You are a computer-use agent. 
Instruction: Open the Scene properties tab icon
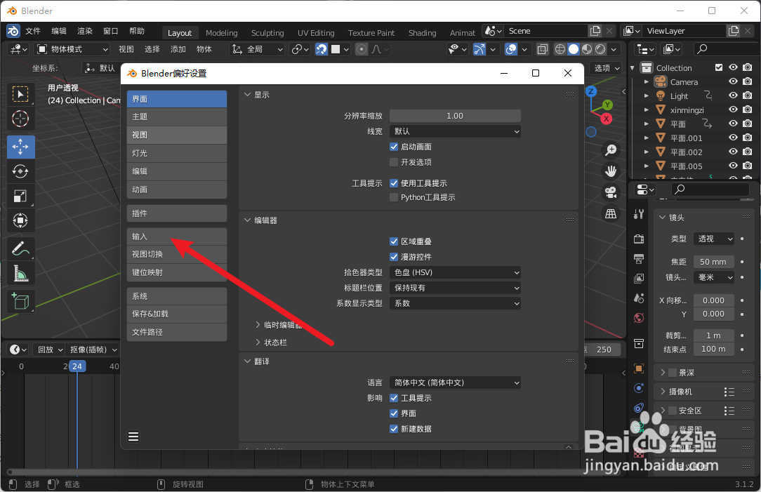click(x=639, y=298)
